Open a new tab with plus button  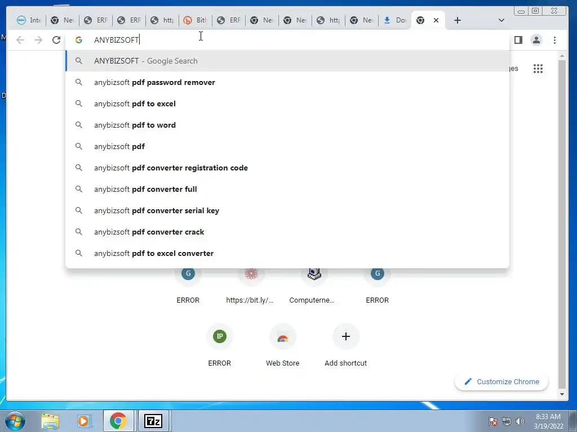(458, 20)
